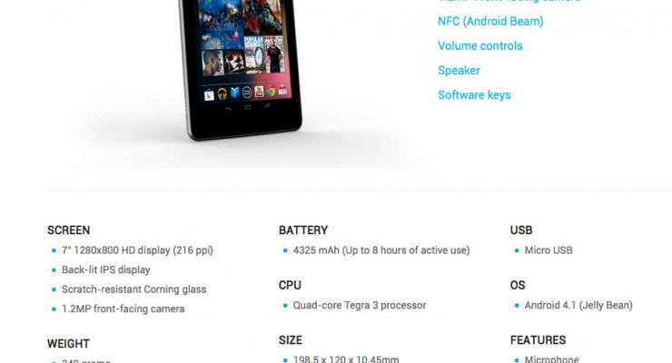Open the blue Play Books icon
This screenshot has width=672, height=363.
pyautogui.click(x=234, y=93)
